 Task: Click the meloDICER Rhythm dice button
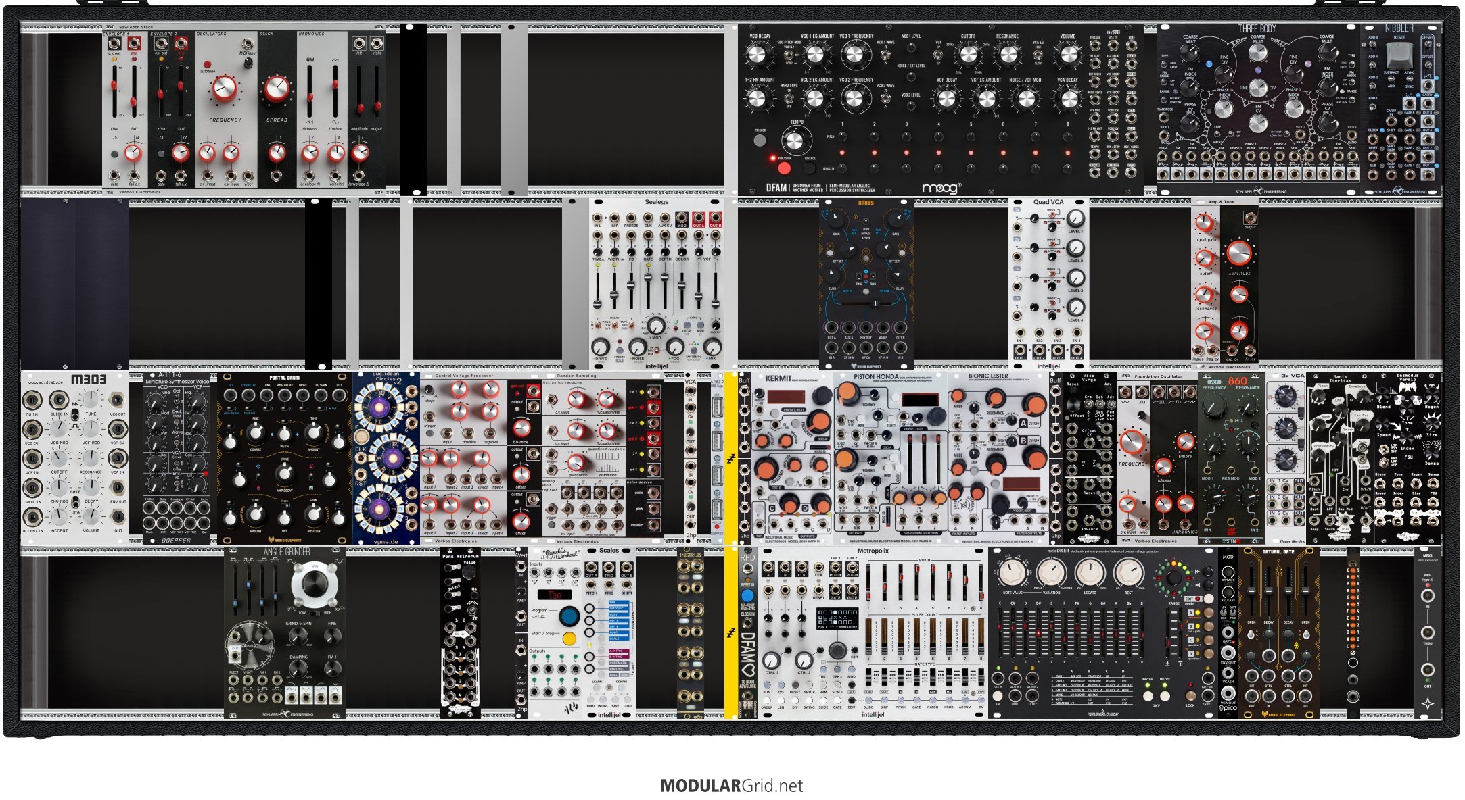coord(1148,695)
